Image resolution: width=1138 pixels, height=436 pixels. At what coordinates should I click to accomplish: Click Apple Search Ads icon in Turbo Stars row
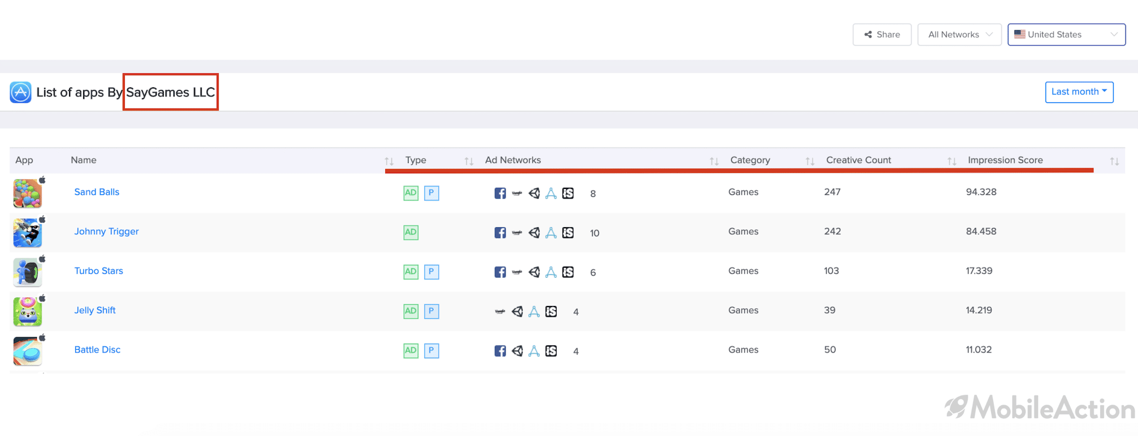click(551, 272)
